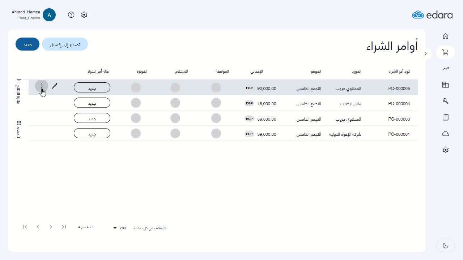Viewport: 463px width, 260px height.
Task: Click supplier ماس ايجيبت
Action: click(x=351, y=104)
